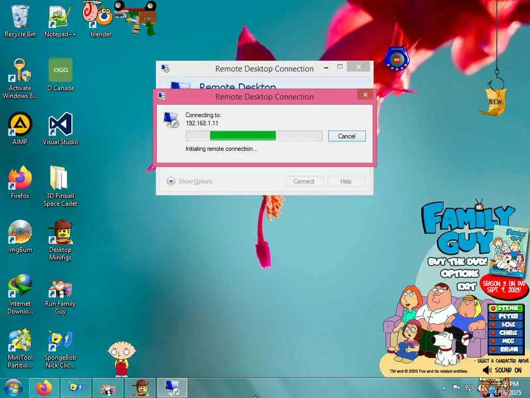Open the Desktop Minifigs shortcut
Image resolution: width=530 pixels, height=398 pixels.
[x=60, y=240]
